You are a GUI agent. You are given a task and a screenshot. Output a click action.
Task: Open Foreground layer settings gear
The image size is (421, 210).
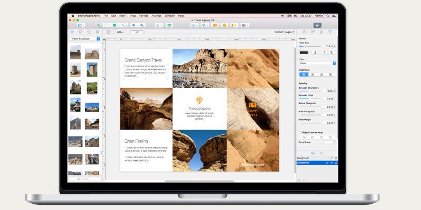pyautogui.click(x=336, y=159)
